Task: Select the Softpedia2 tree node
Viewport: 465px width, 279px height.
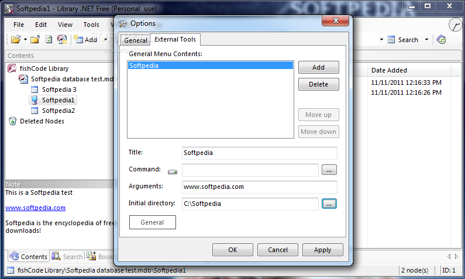Action: click(58, 111)
